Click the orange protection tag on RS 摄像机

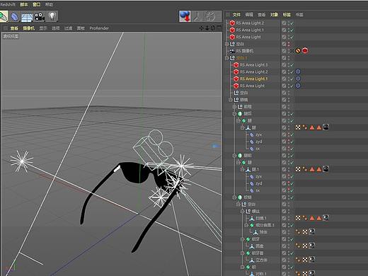click(298, 51)
